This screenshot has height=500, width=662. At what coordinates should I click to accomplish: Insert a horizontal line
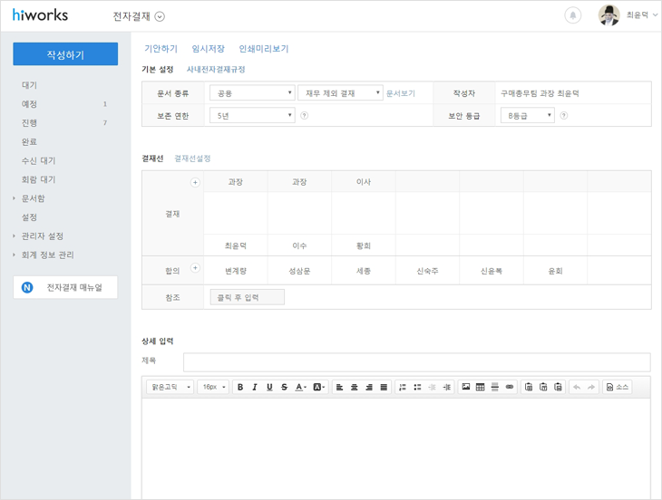click(495, 387)
